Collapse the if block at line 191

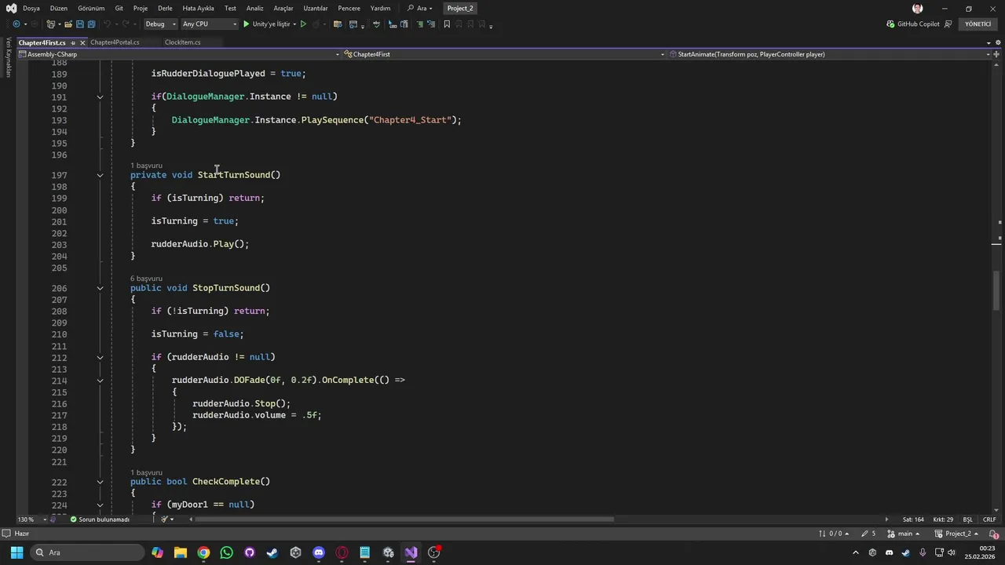pyautogui.click(x=100, y=97)
